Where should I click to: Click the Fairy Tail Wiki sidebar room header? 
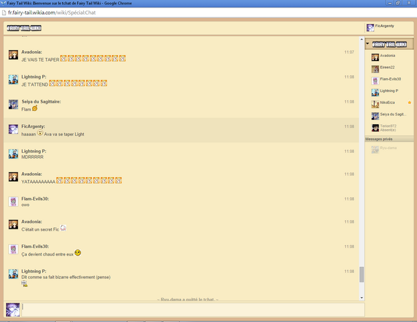coord(389,44)
